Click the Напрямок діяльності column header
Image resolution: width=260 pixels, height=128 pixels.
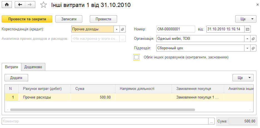coord(143,89)
